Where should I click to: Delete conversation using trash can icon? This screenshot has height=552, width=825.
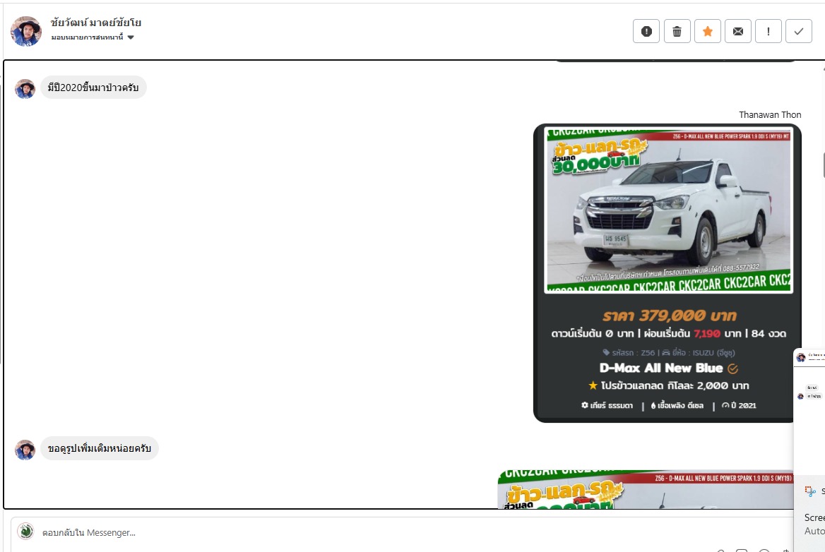pyautogui.click(x=677, y=32)
